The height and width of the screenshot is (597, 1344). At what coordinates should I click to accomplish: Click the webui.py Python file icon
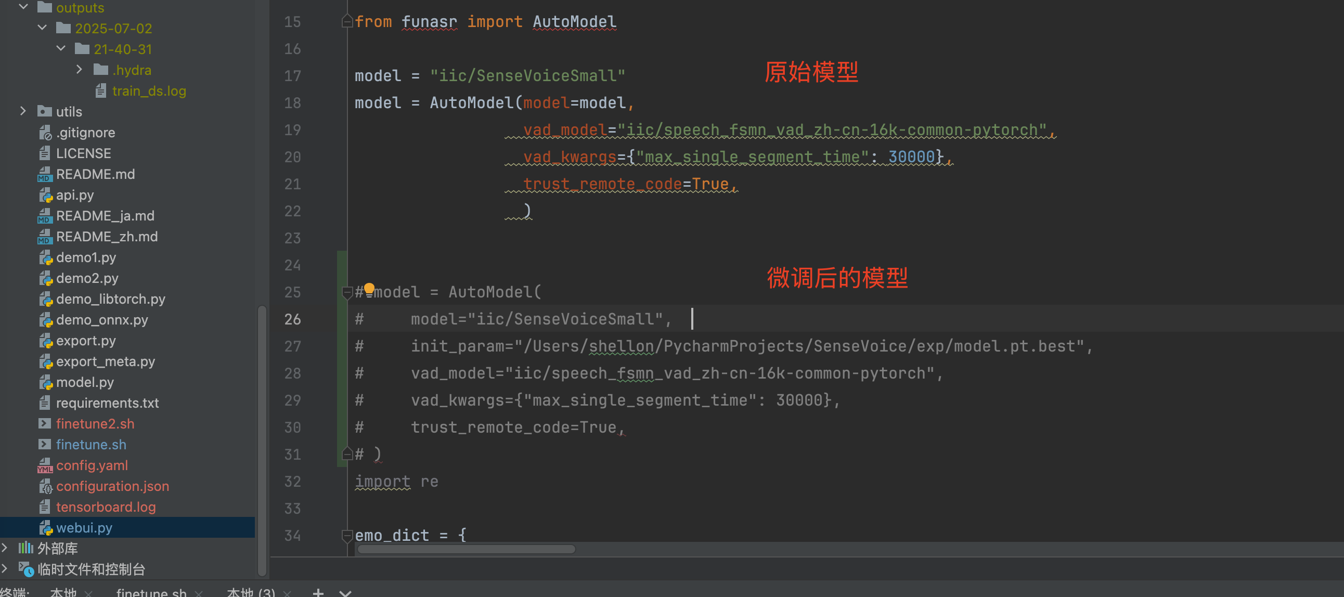[x=46, y=528]
